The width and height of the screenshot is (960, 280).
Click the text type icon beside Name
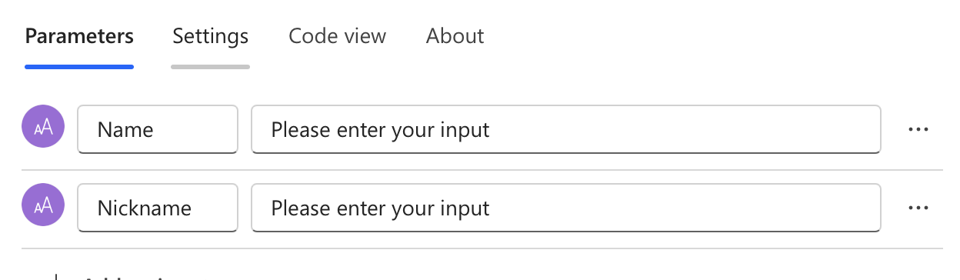pyautogui.click(x=43, y=129)
